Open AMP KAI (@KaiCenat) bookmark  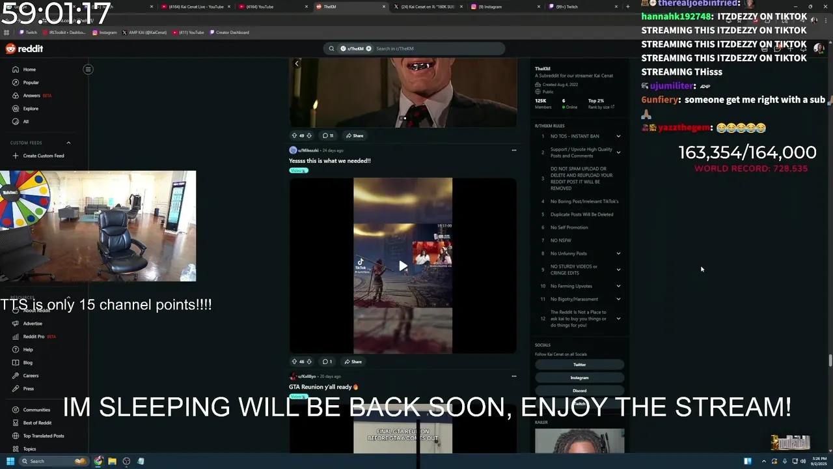pyautogui.click(x=144, y=33)
